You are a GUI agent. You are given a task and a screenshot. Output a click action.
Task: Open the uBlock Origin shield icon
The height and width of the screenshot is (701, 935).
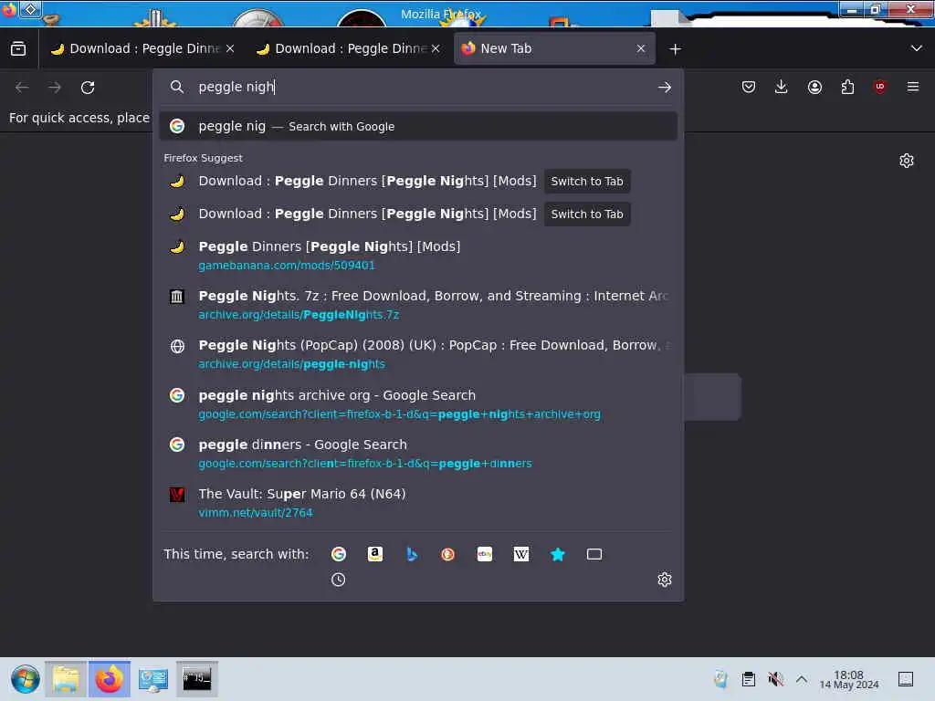click(x=879, y=88)
